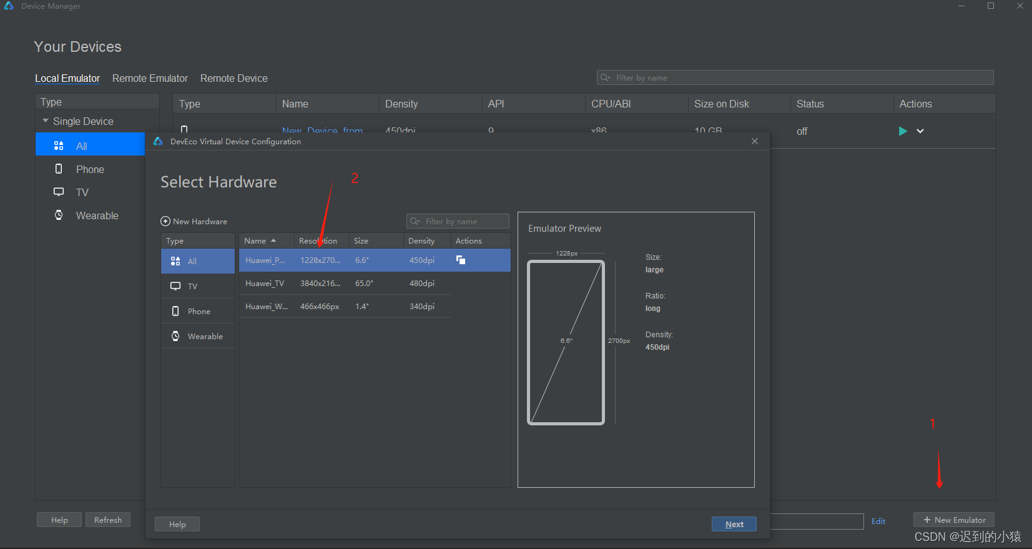Screen dimensions: 1032x549
Task: Switch to the Remote Emulator tab
Action: [150, 78]
